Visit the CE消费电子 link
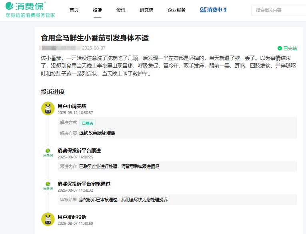The height and width of the screenshot is (234, 306). pos(214,10)
